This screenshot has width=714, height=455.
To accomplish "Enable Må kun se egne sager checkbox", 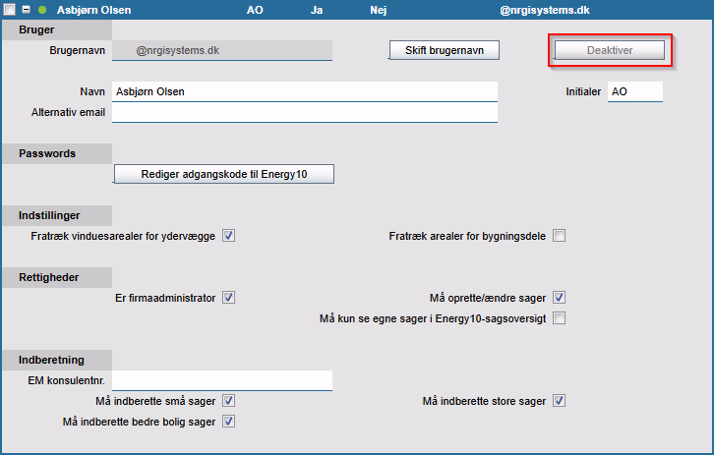I will pos(559,318).
